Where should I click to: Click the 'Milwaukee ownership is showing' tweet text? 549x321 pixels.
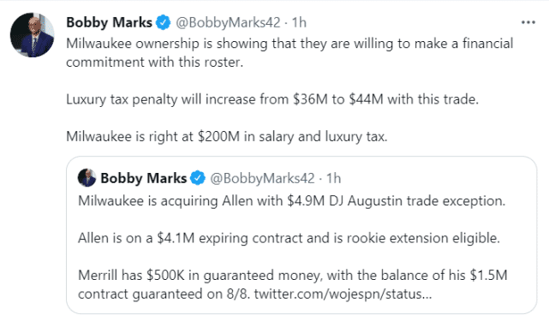[289, 44]
